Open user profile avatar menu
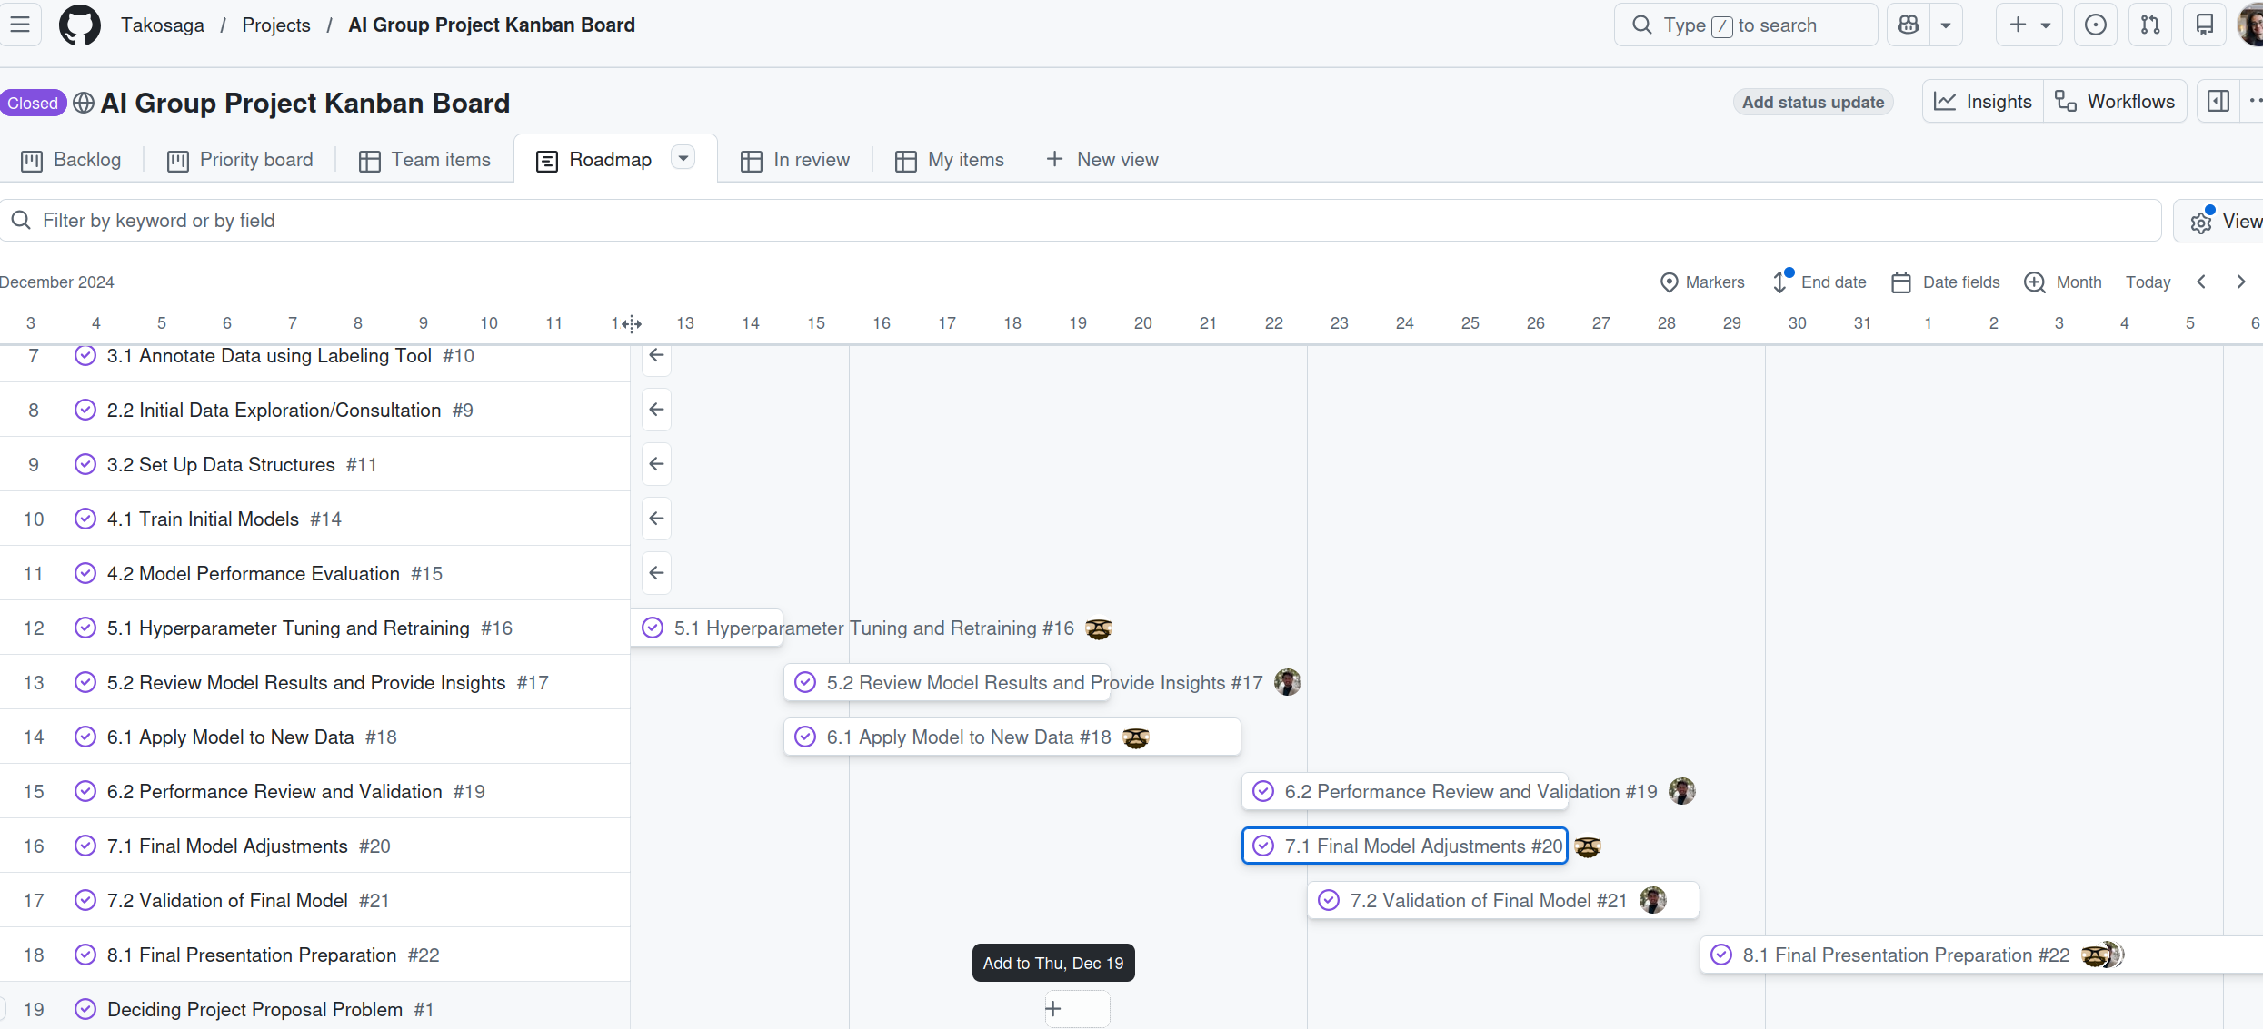2263x1029 pixels. click(x=2250, y=25)
